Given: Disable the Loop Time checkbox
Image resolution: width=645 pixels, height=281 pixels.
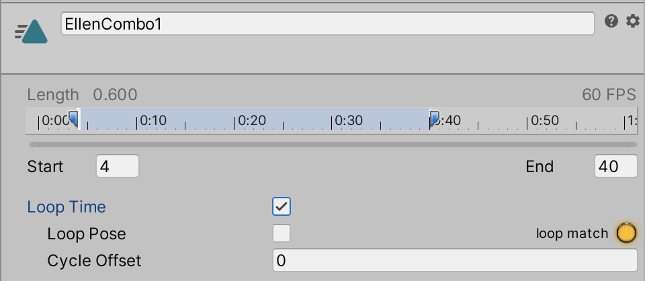Looking at the screenshot, I should tap(282, 206).
